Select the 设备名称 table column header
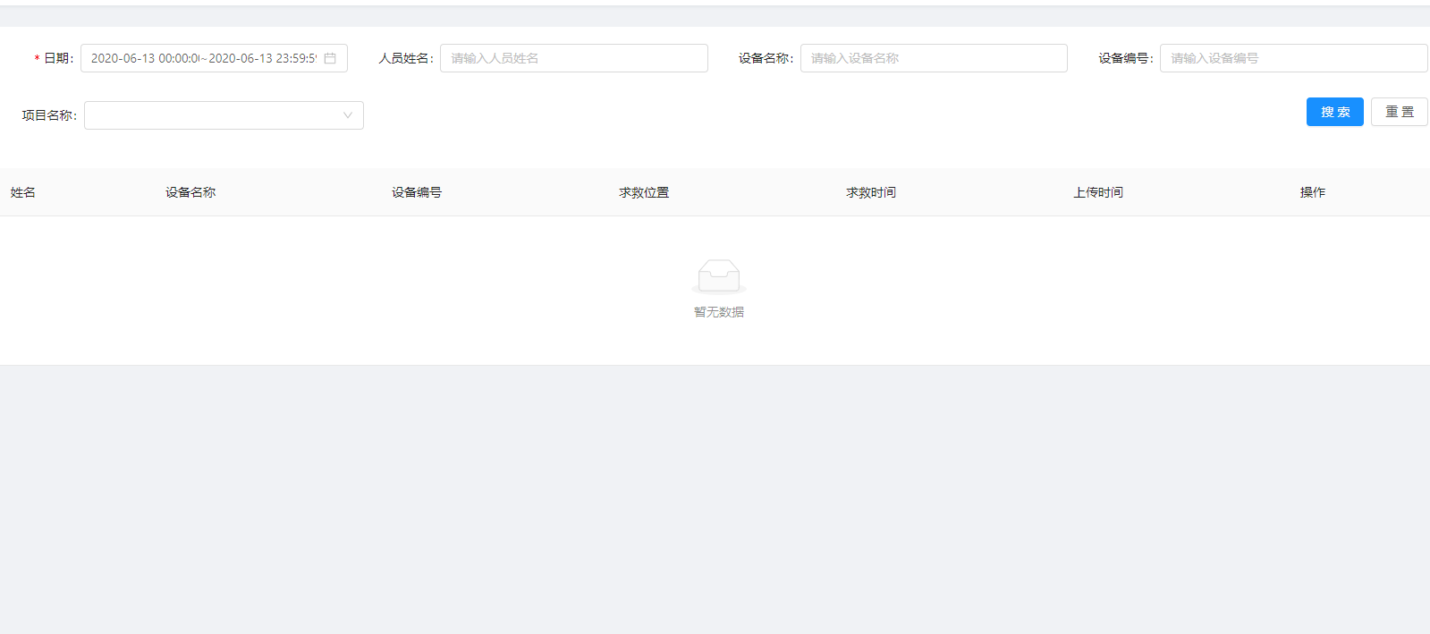 190,192
